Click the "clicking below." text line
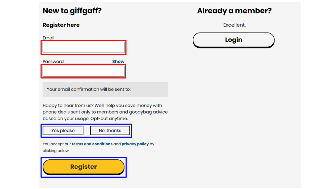The image size is (330, 189). click(56, 151)
